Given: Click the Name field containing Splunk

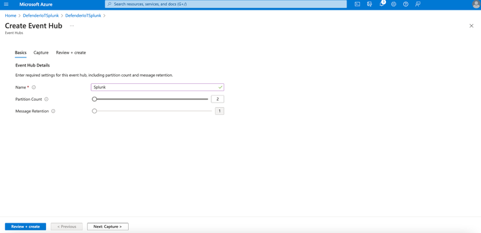Looking at the screenshot, I should point(157,87).
